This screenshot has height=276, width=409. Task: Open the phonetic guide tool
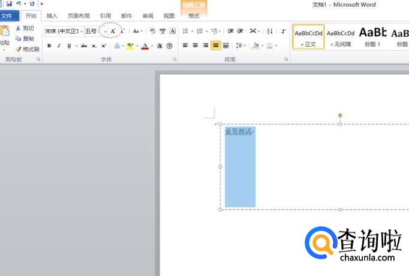(163, 31)
